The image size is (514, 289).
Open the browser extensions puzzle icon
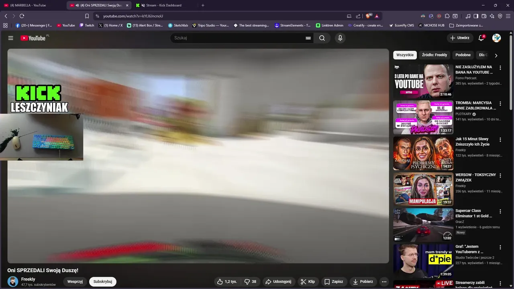click(x=447, y=16)
